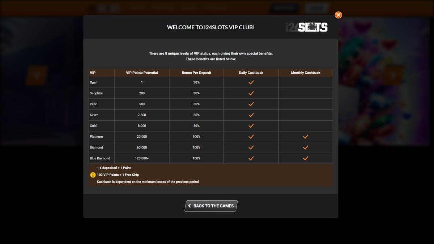Click the 8.000 points value for Gold
The width and height of the screenshot is (434, 244).
tap(142, 126)
